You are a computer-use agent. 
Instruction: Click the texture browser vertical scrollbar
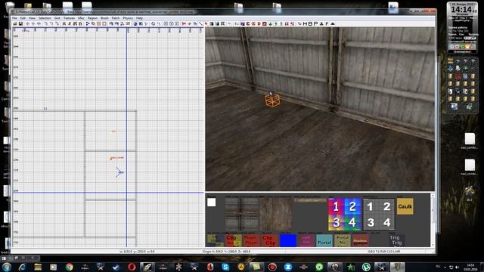coord(433,220)
